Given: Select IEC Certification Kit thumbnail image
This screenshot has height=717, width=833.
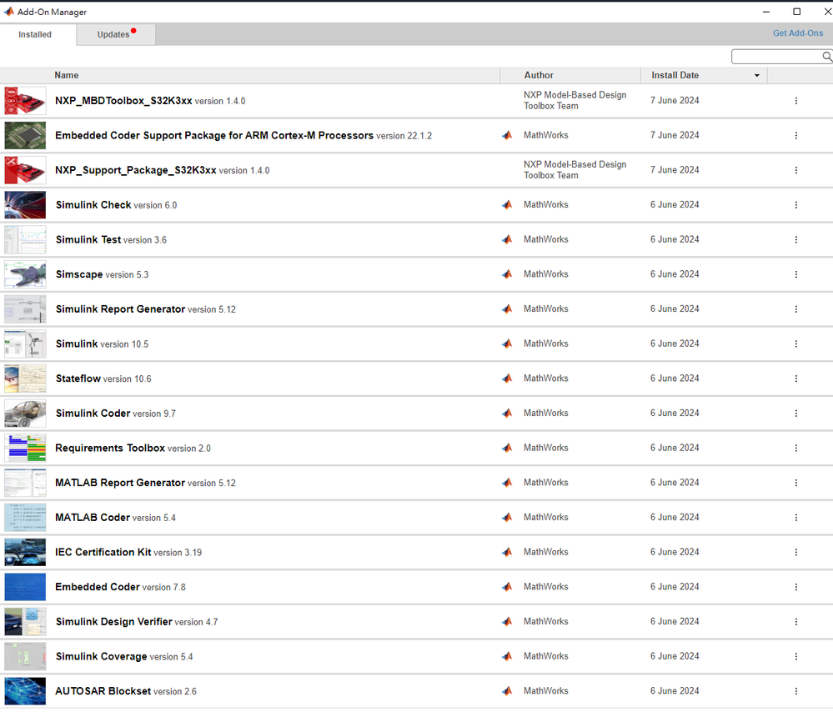Looking at the screenshot, I should (x=25, y=553).
